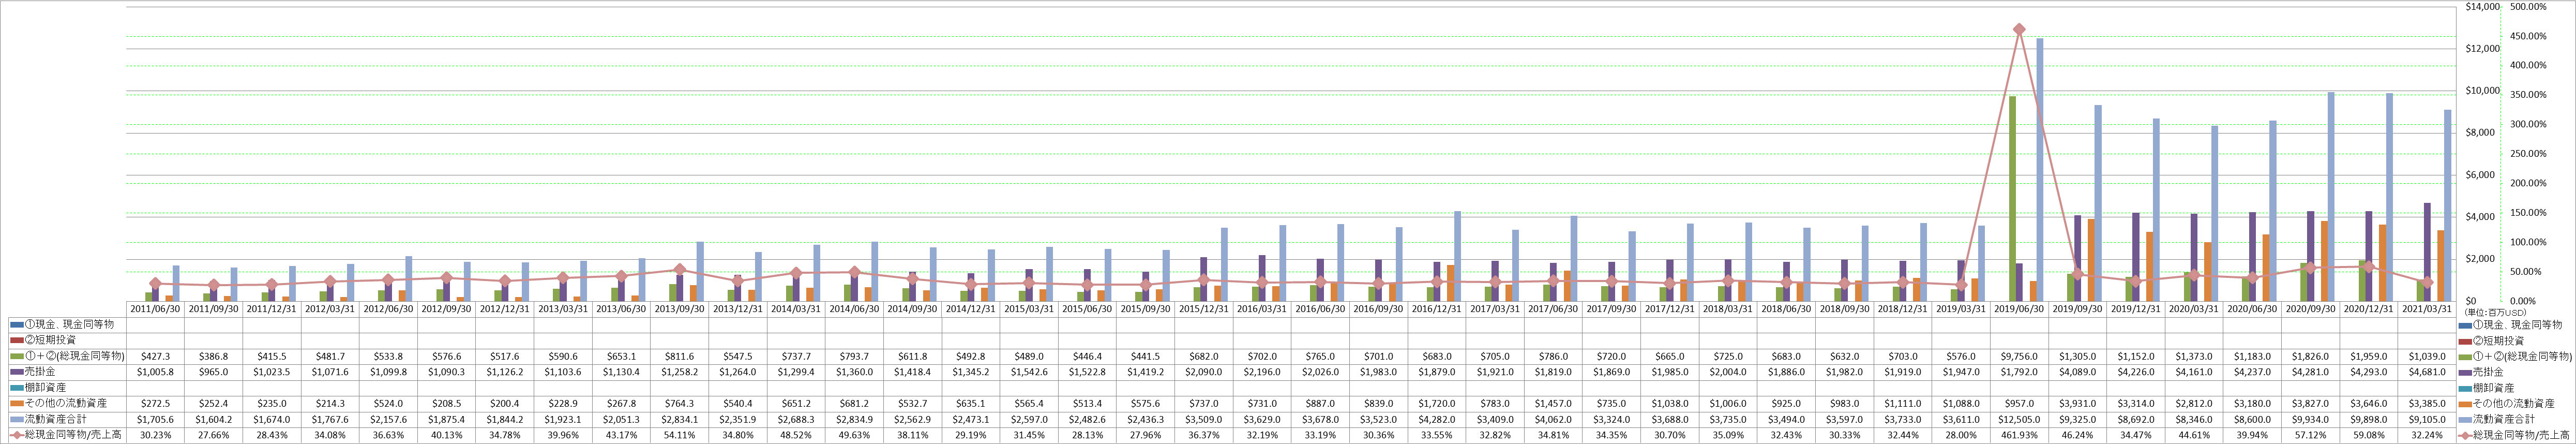Select the $9,756.0 total cash equivalents cell
Viewport: 2576px width, 444px height.
(x=2020, y=356)
